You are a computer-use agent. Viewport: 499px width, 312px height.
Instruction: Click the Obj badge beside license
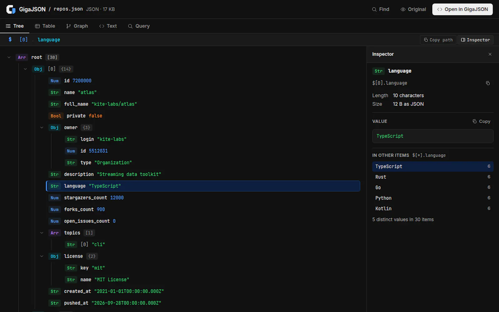[x=55, y=256]
